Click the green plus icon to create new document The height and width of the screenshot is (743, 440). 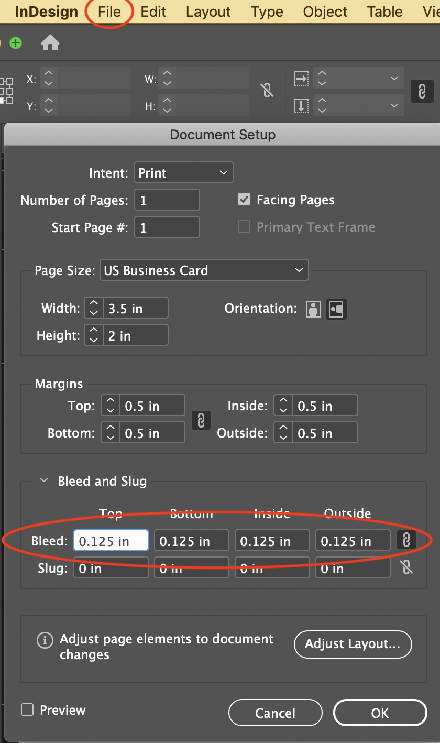[16, 43]
